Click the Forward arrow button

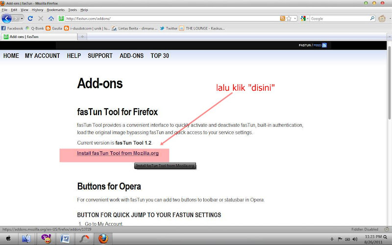(x=16, y=19)
